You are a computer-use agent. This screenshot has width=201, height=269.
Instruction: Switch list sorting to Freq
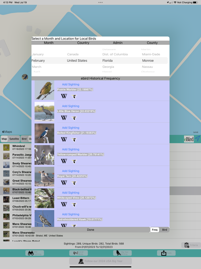[x=155, y=230]
